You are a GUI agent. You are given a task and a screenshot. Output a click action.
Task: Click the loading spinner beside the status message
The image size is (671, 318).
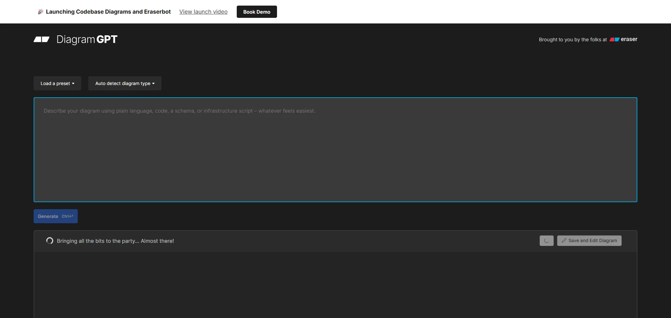[x=50, y=241]
